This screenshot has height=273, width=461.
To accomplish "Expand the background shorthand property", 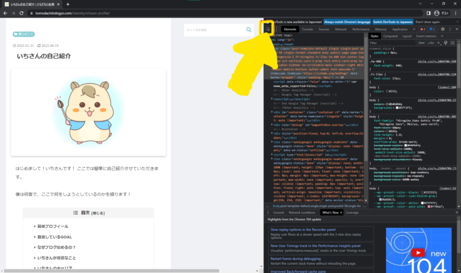I will click(x=394, y=108).
